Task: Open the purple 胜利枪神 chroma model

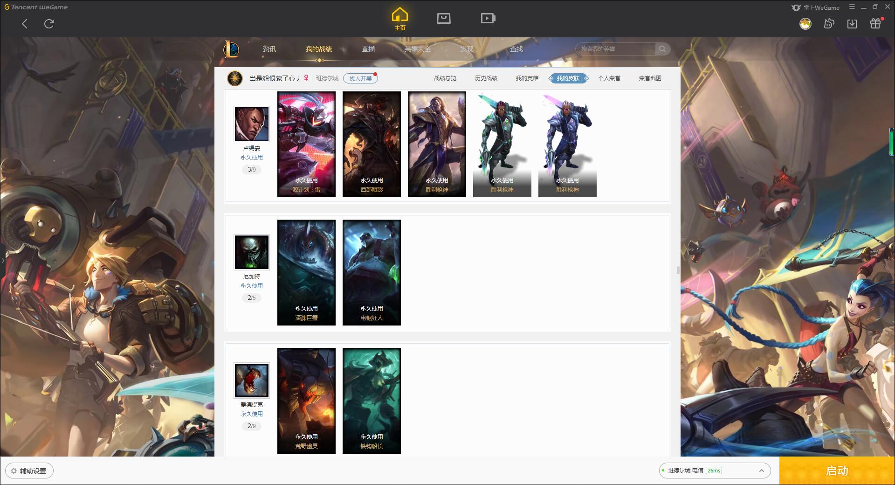Action: [x=567, y=144]
